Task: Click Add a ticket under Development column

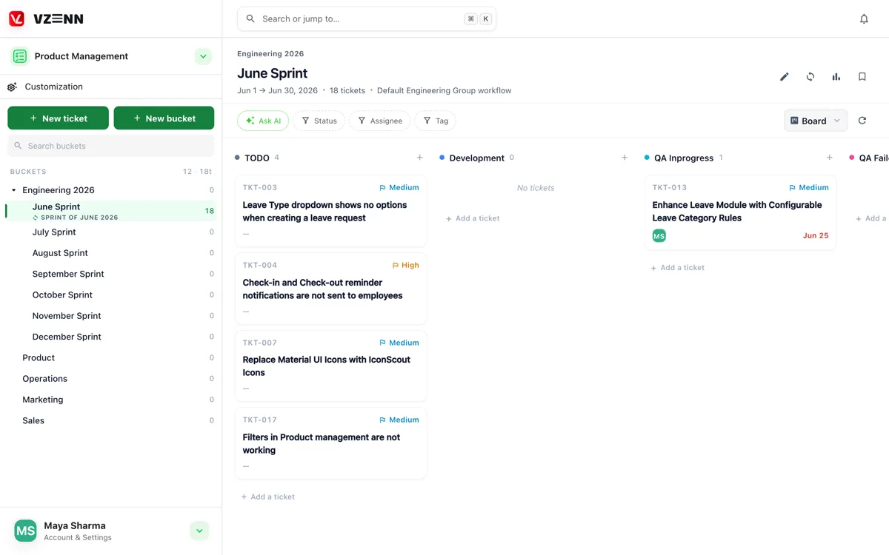Action: 473,218
